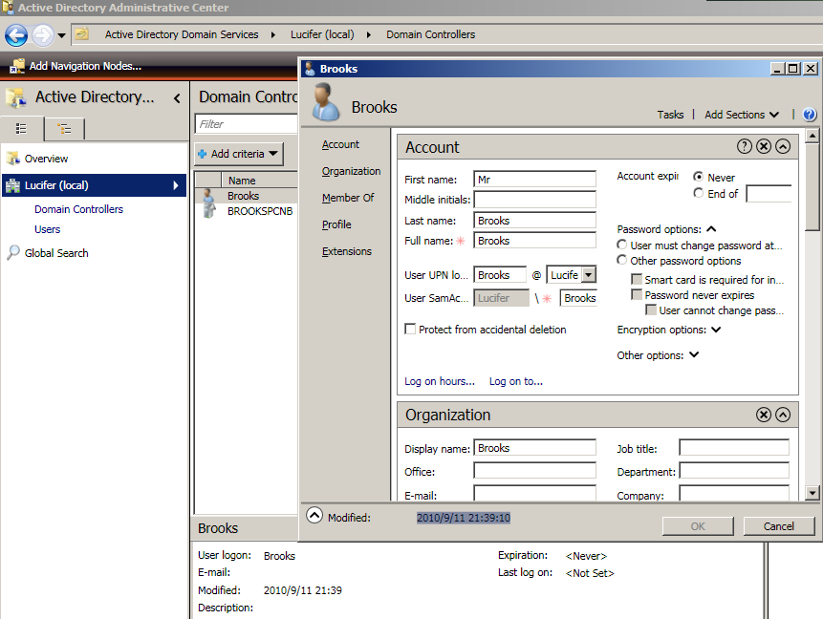Sort by the Name column header
823x619 pixels.
[x=259, y=181]
